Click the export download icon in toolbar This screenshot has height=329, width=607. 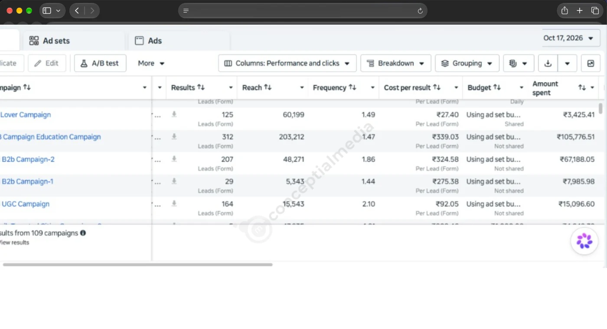click(548, 63)
